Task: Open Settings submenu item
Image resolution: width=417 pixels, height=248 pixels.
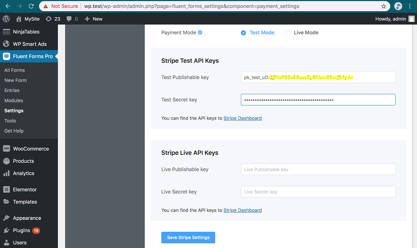Action: click(x=14, y=111)
